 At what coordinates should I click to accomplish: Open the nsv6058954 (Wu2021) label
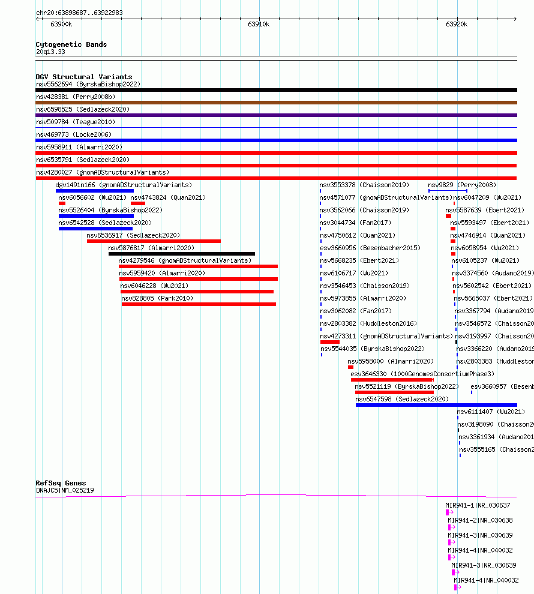click(485, 248)
